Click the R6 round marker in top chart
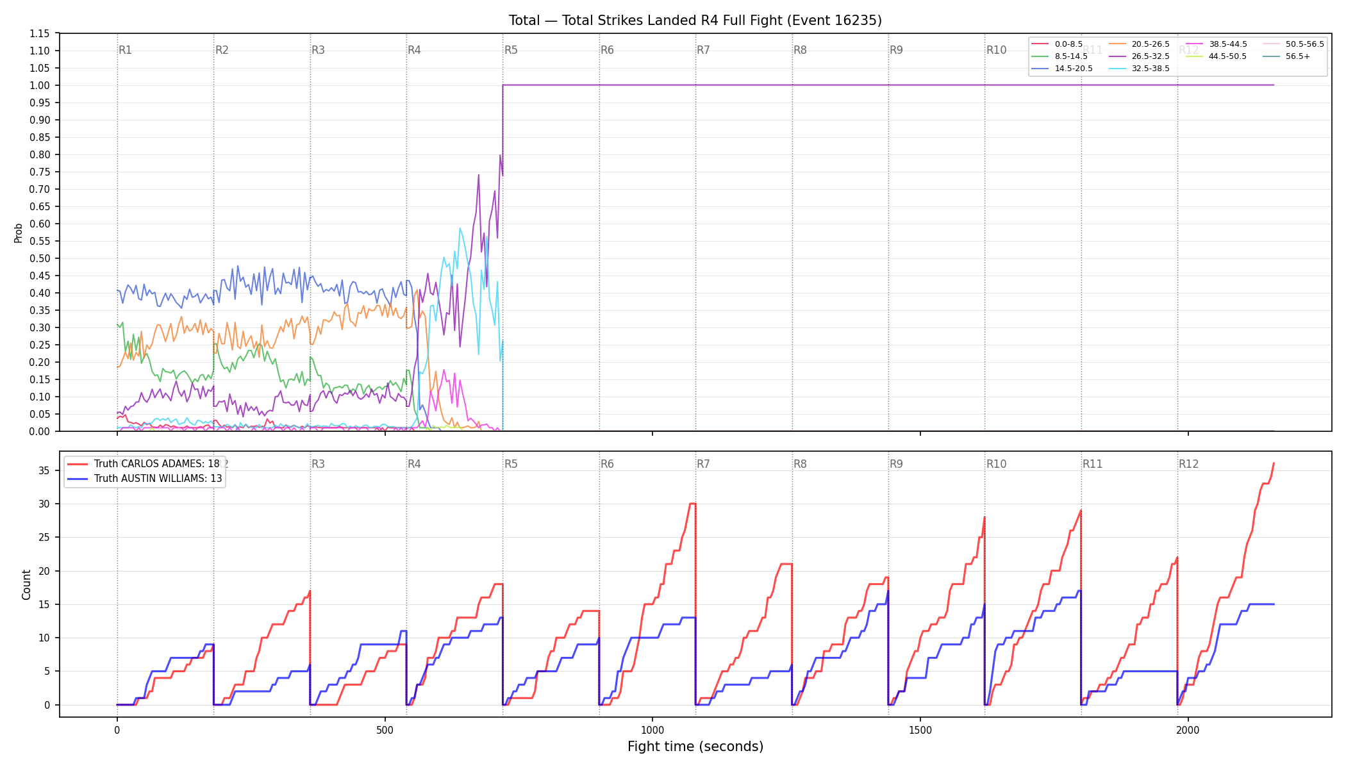This screenshot has height=769, width=1346. [x=607, y=50]
